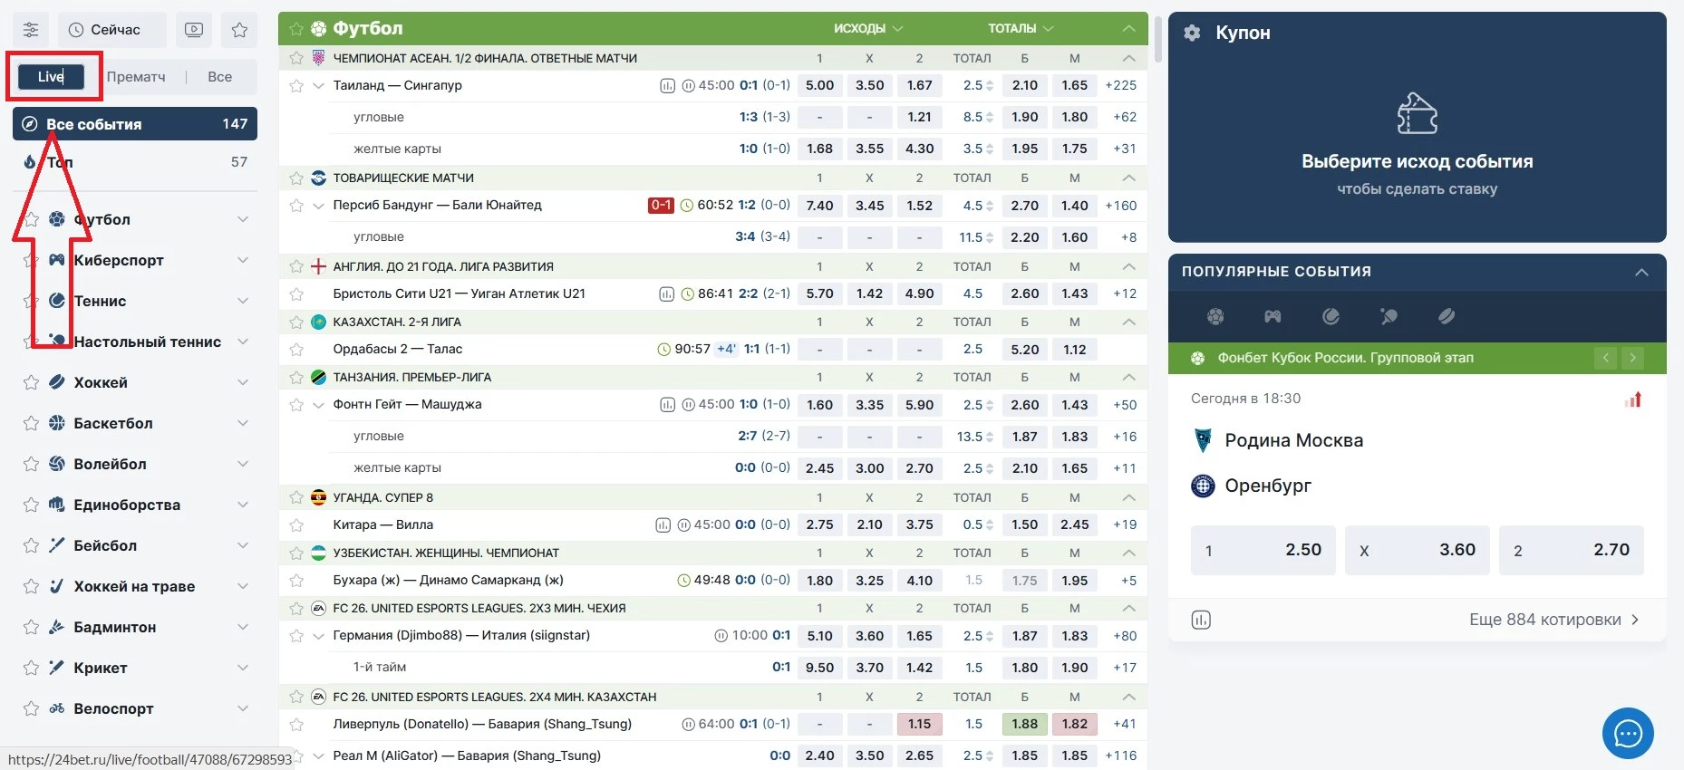
Task: Click the Хоккей sport icon in sidebar
Action: pyautogui.click(x=57, y=382)
